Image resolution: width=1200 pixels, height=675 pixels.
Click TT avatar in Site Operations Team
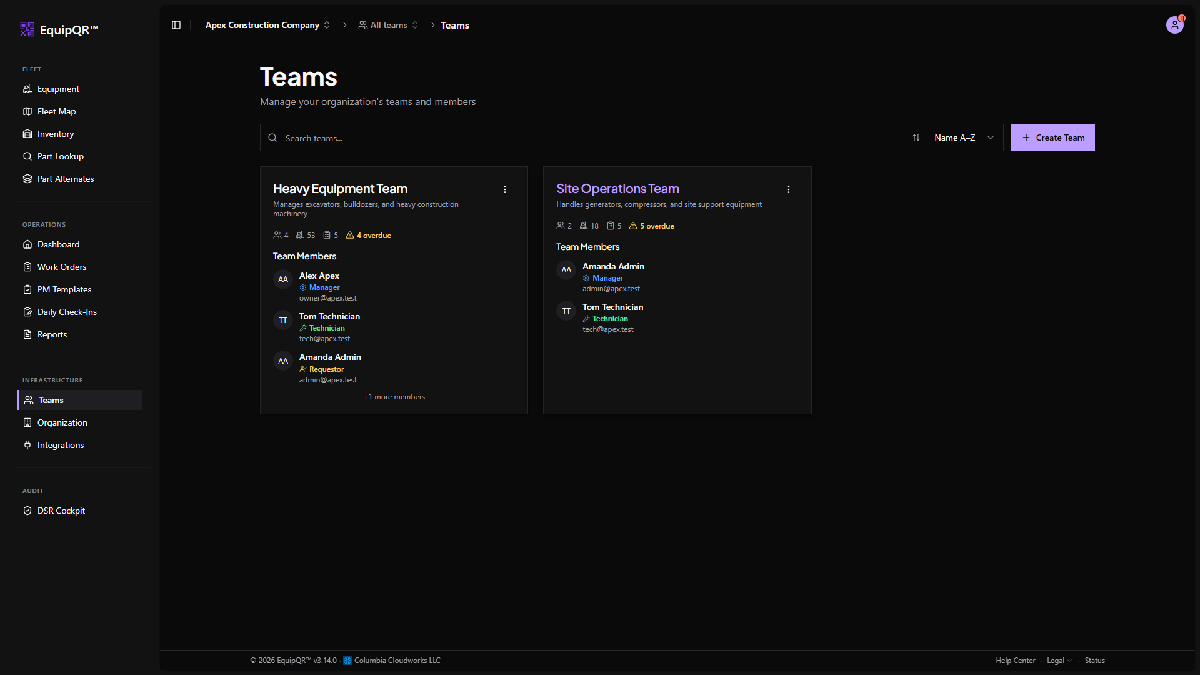[x=566, y=311]
